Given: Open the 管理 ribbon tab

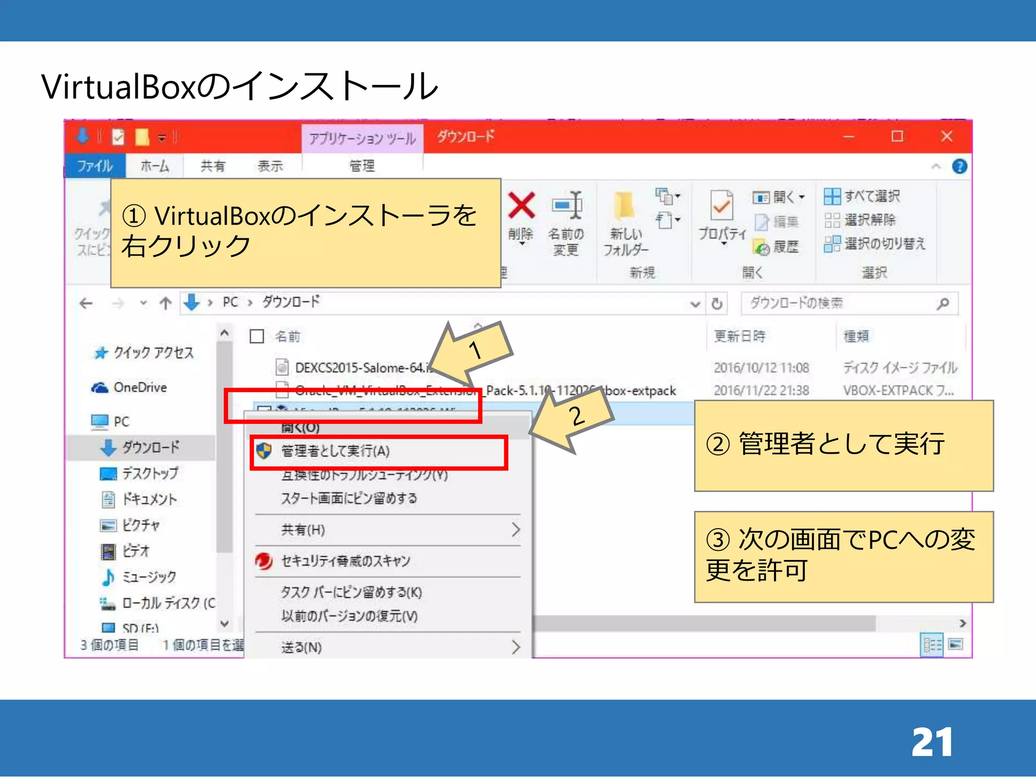Looking at the screenshot, I should point(362,165).
